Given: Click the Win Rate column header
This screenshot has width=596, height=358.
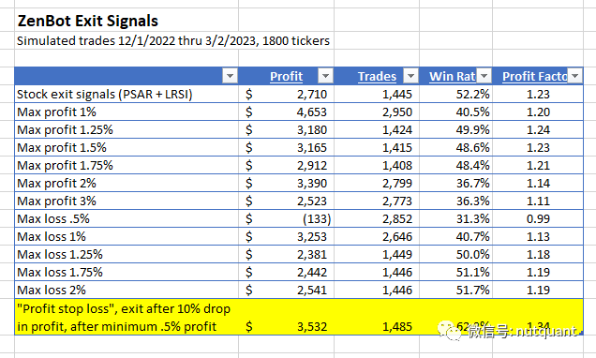Looking at the screenshot, I should point(453,77).
